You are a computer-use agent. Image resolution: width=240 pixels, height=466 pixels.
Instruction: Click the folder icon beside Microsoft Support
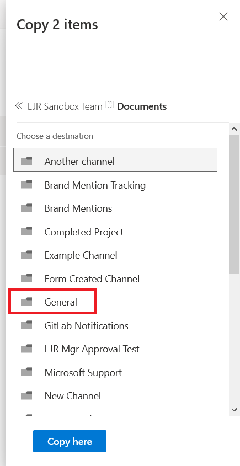click(26, 372)
